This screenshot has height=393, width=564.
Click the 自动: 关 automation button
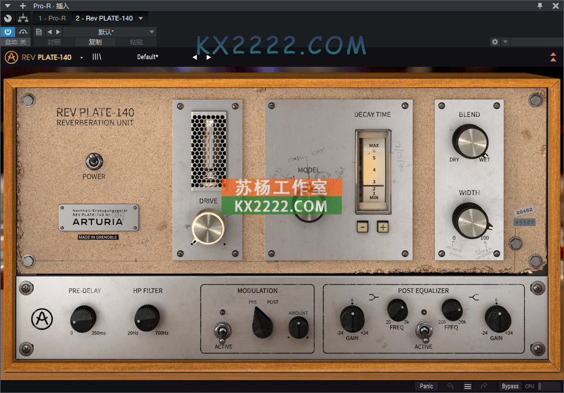tap(16, 42)
